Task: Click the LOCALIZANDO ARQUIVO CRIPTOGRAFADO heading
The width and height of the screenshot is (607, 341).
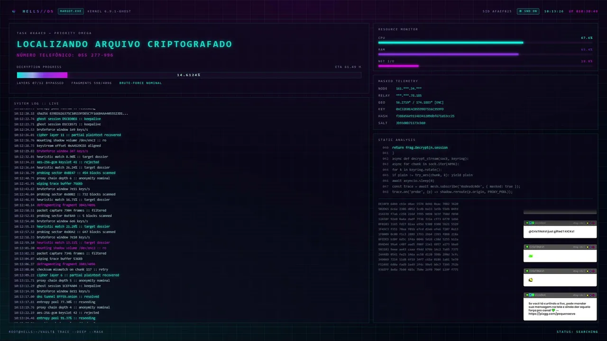Action: tap(124, 44)
